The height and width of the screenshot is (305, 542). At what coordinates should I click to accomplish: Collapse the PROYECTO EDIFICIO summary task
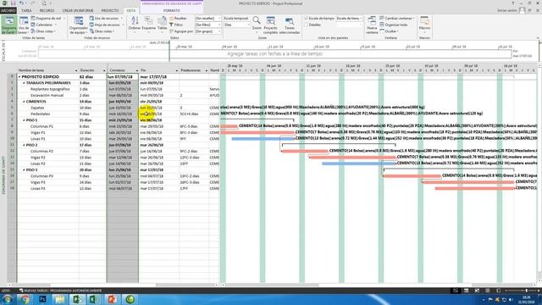point(19,77)
